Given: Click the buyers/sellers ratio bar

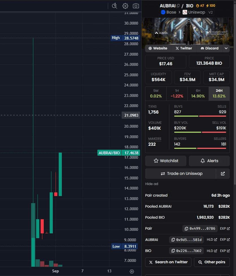Looking at the screenshot, I should tap(200, 148).
